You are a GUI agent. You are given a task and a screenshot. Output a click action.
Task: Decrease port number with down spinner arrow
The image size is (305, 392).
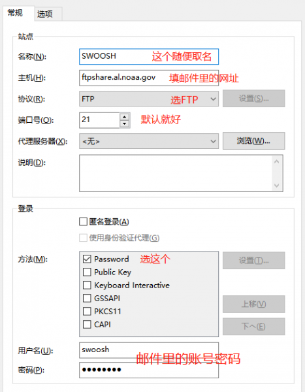click(x=125, y=123)
